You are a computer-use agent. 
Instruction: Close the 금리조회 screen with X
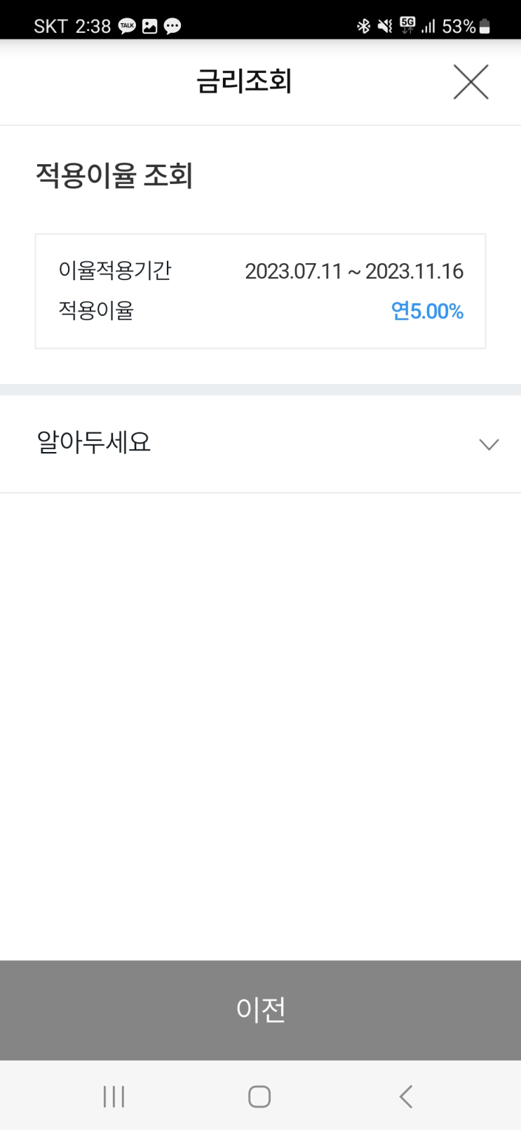pos(471,82)
